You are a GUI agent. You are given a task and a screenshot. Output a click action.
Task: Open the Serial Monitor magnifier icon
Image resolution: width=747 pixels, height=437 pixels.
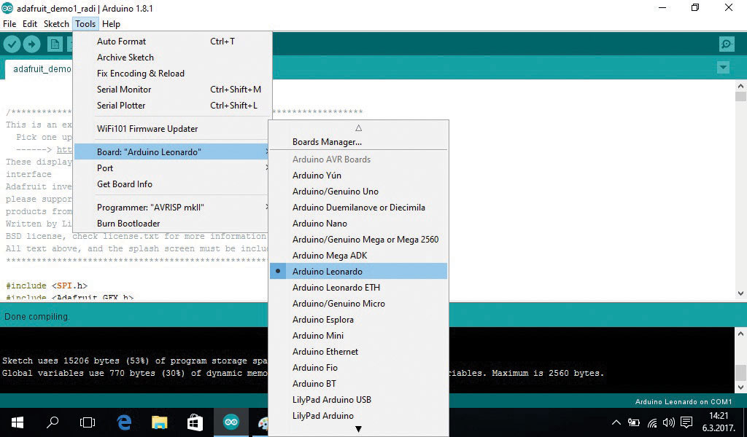727,44
